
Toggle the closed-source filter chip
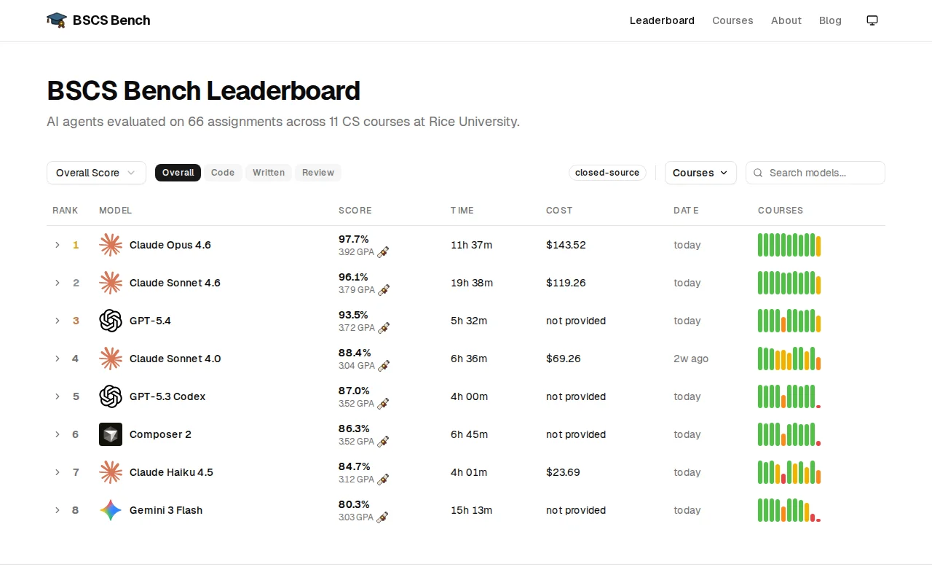click(x=607, y=173)
